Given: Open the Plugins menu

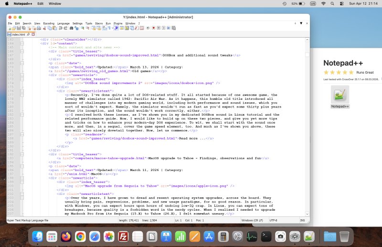Looking at the screenshot, I should click(118, 23).
